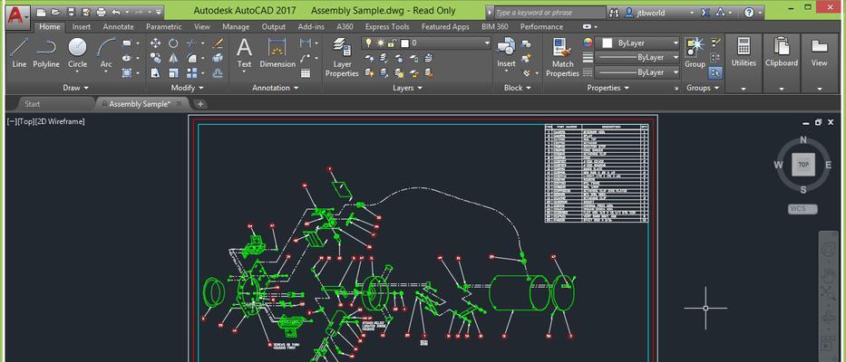The height and width of the screenshot is (362, 846).
Task: Open the linetype ByLayer dropdown
Action: [676, 72]
